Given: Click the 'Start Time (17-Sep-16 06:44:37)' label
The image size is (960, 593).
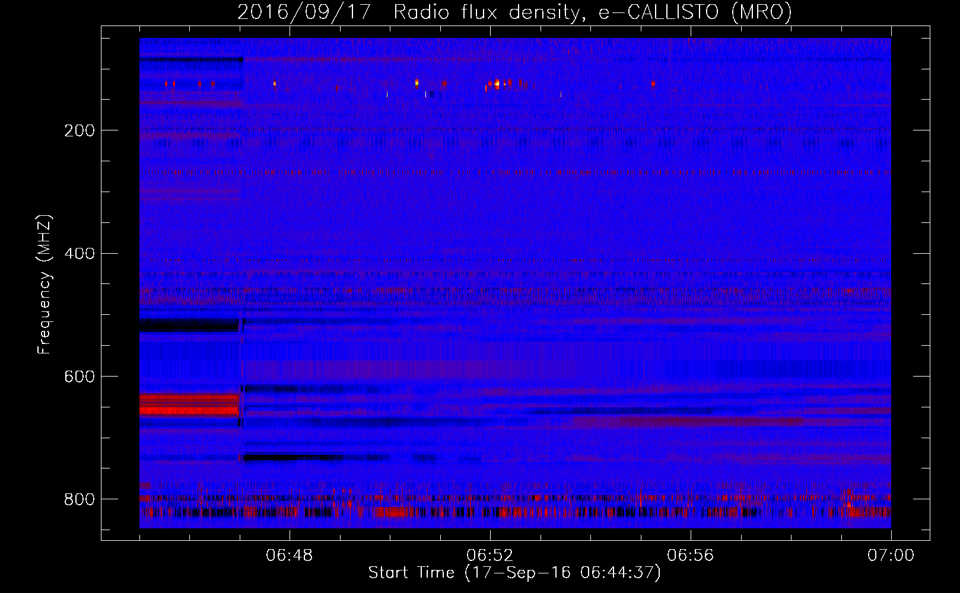Looking at the screenshot, I should pos(514,573).
